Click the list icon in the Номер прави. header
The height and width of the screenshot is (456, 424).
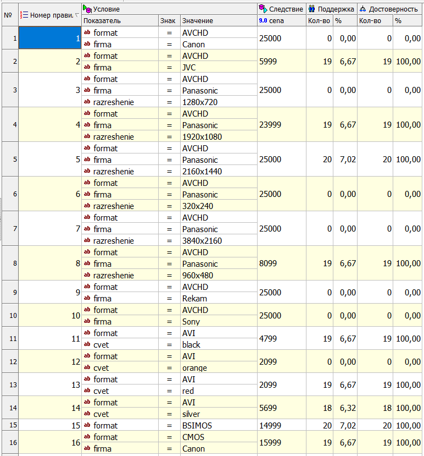pos(24,15)
